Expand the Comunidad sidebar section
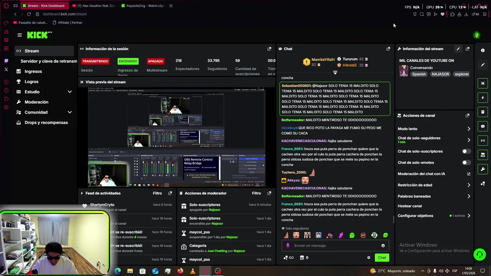Image resolution: width=491 pixels, height=276 pixels. coord(69,112)
